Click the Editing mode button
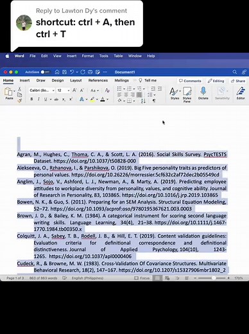 216,81
